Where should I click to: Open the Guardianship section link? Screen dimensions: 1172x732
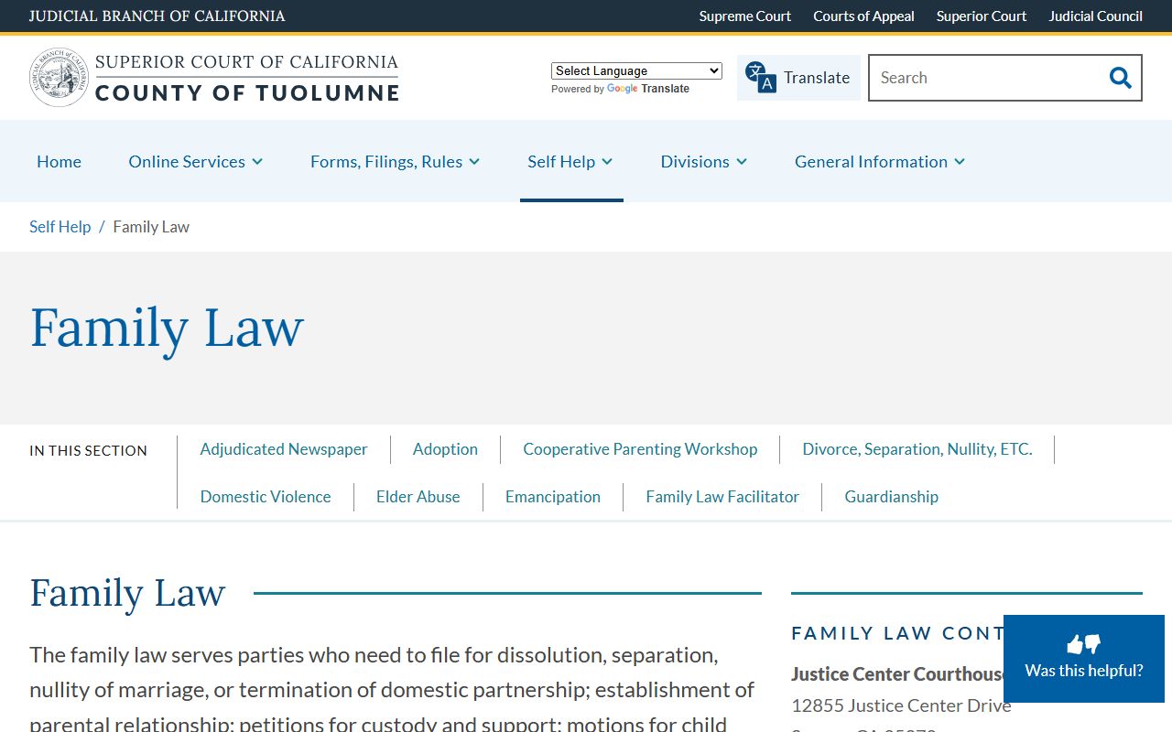coord(892,497)
